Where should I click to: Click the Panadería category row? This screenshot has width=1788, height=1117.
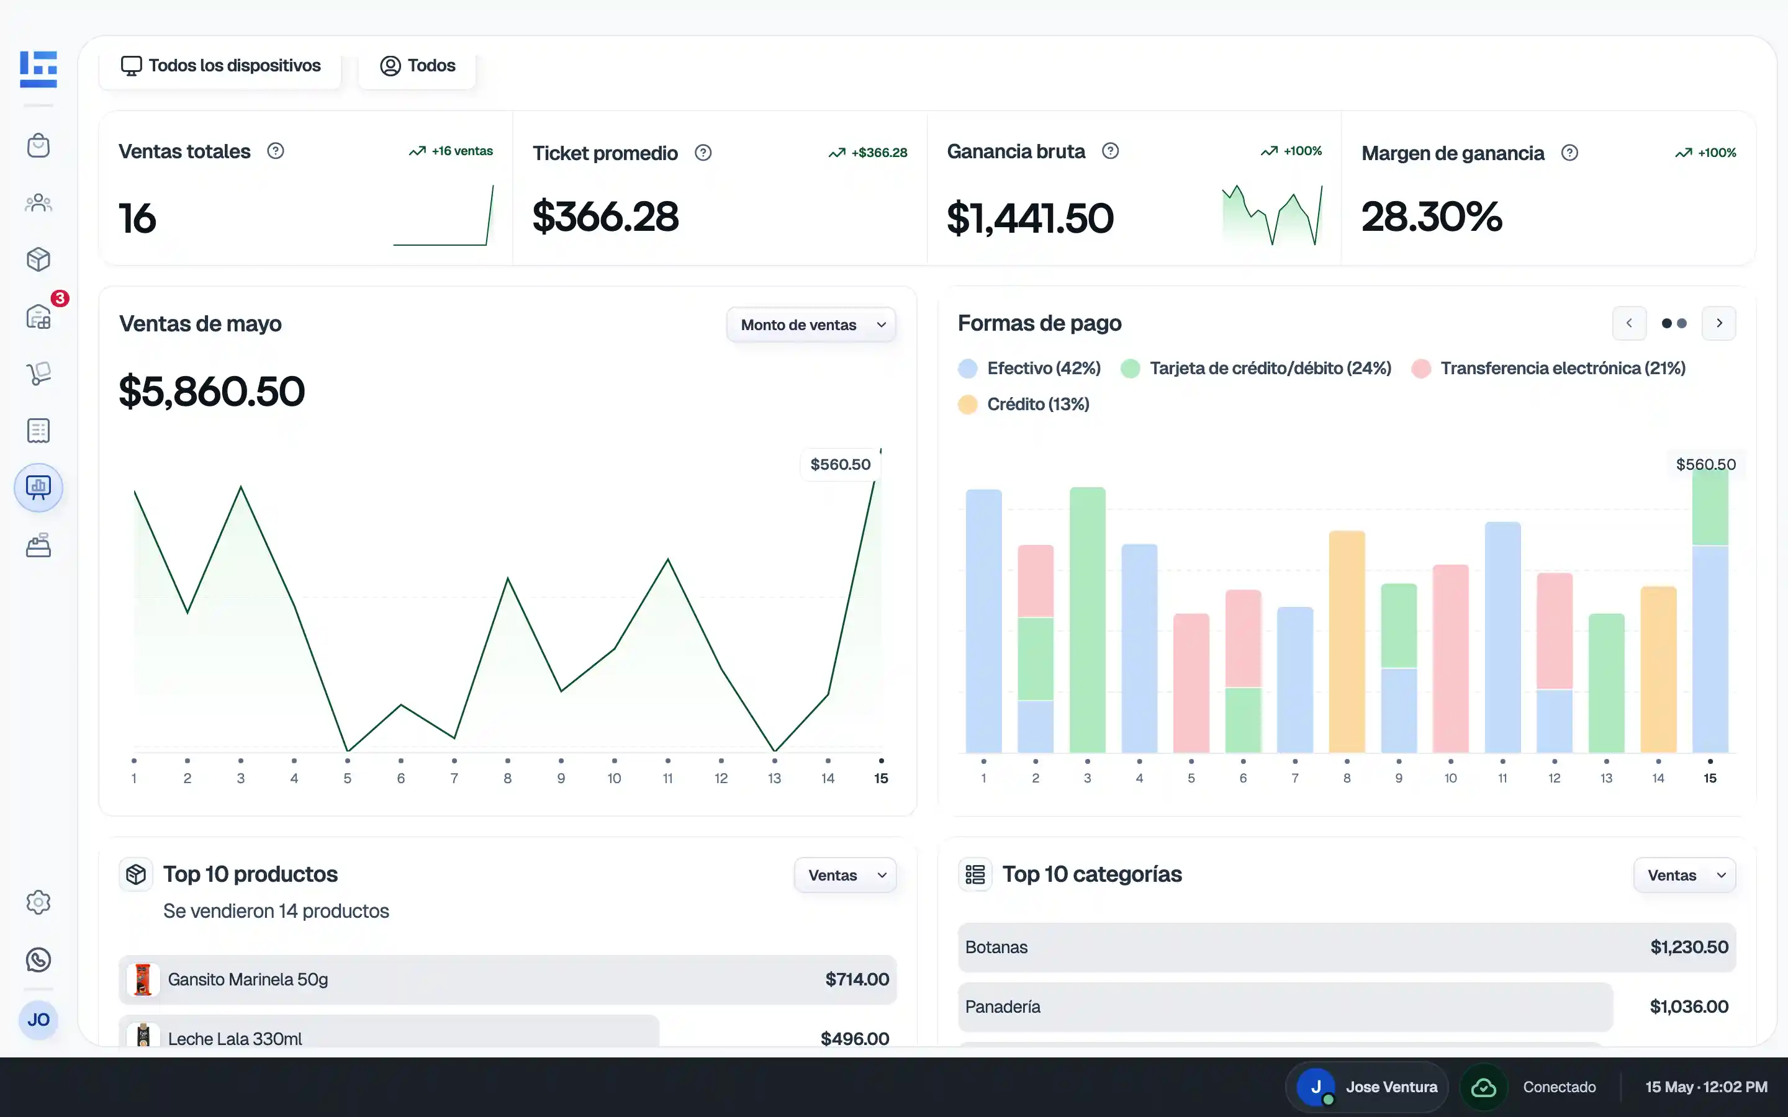tap(1347, 1007)
